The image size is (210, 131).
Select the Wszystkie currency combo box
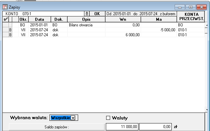(64, 118)
